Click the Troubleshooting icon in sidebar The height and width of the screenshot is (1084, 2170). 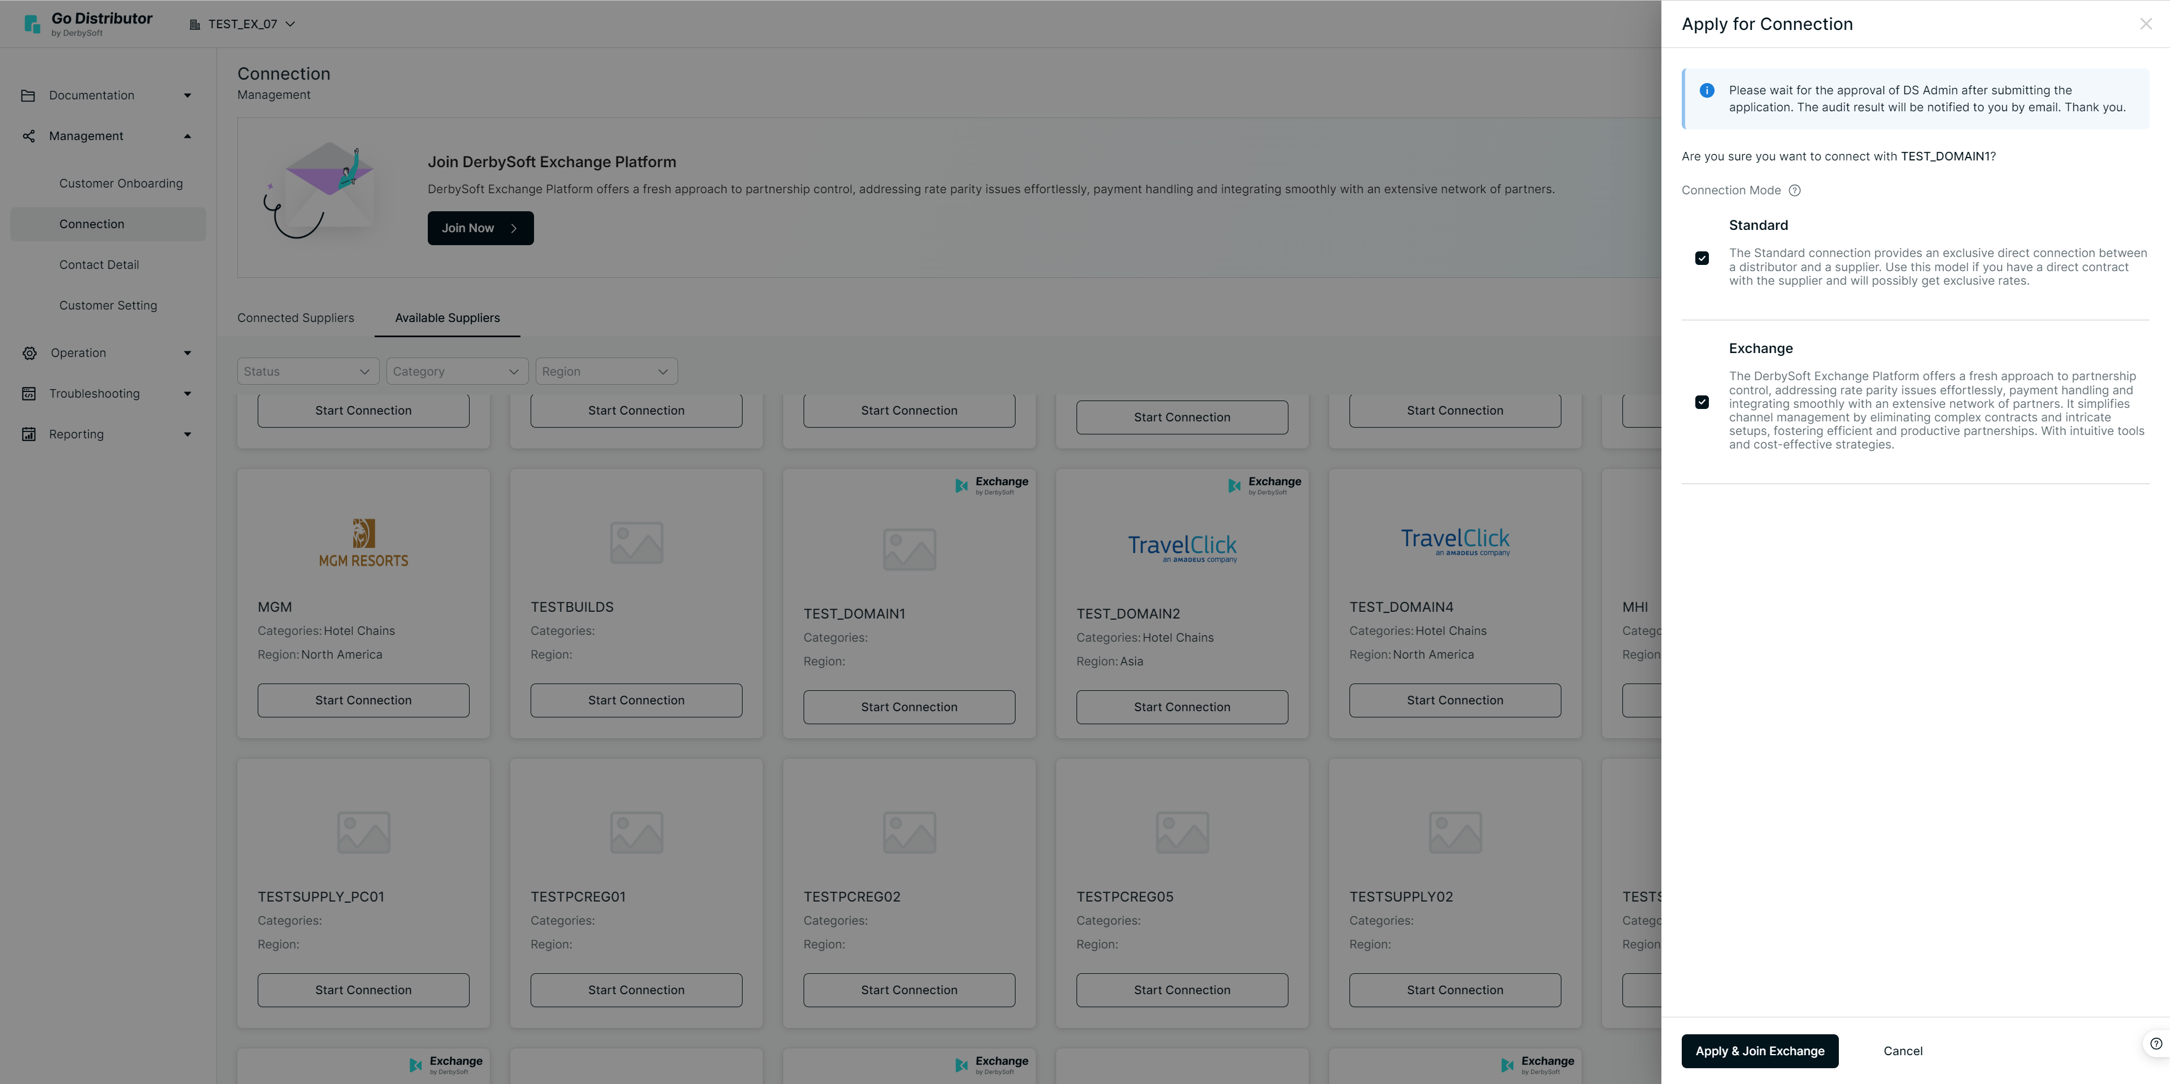tap(29, 393)
